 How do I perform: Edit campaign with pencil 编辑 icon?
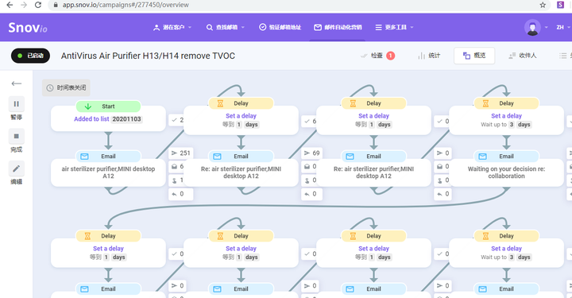17,168
